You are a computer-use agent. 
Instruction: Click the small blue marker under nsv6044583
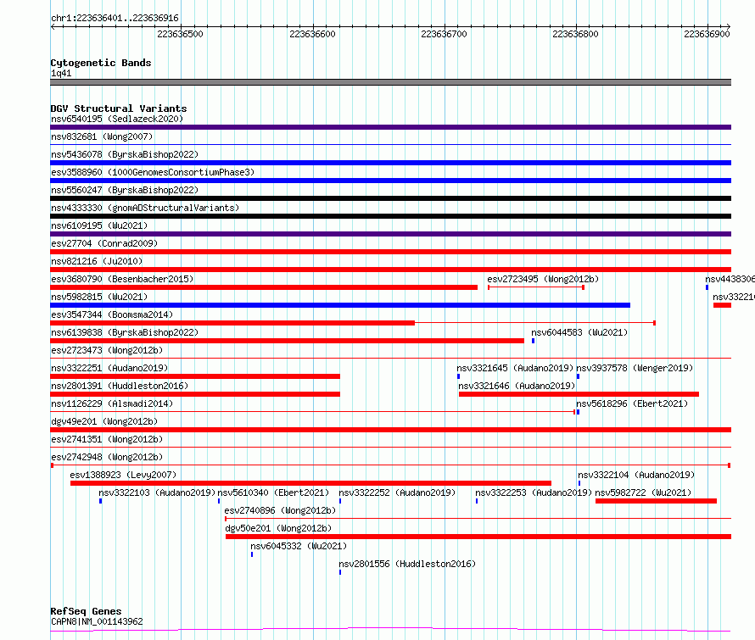point(533,341)
